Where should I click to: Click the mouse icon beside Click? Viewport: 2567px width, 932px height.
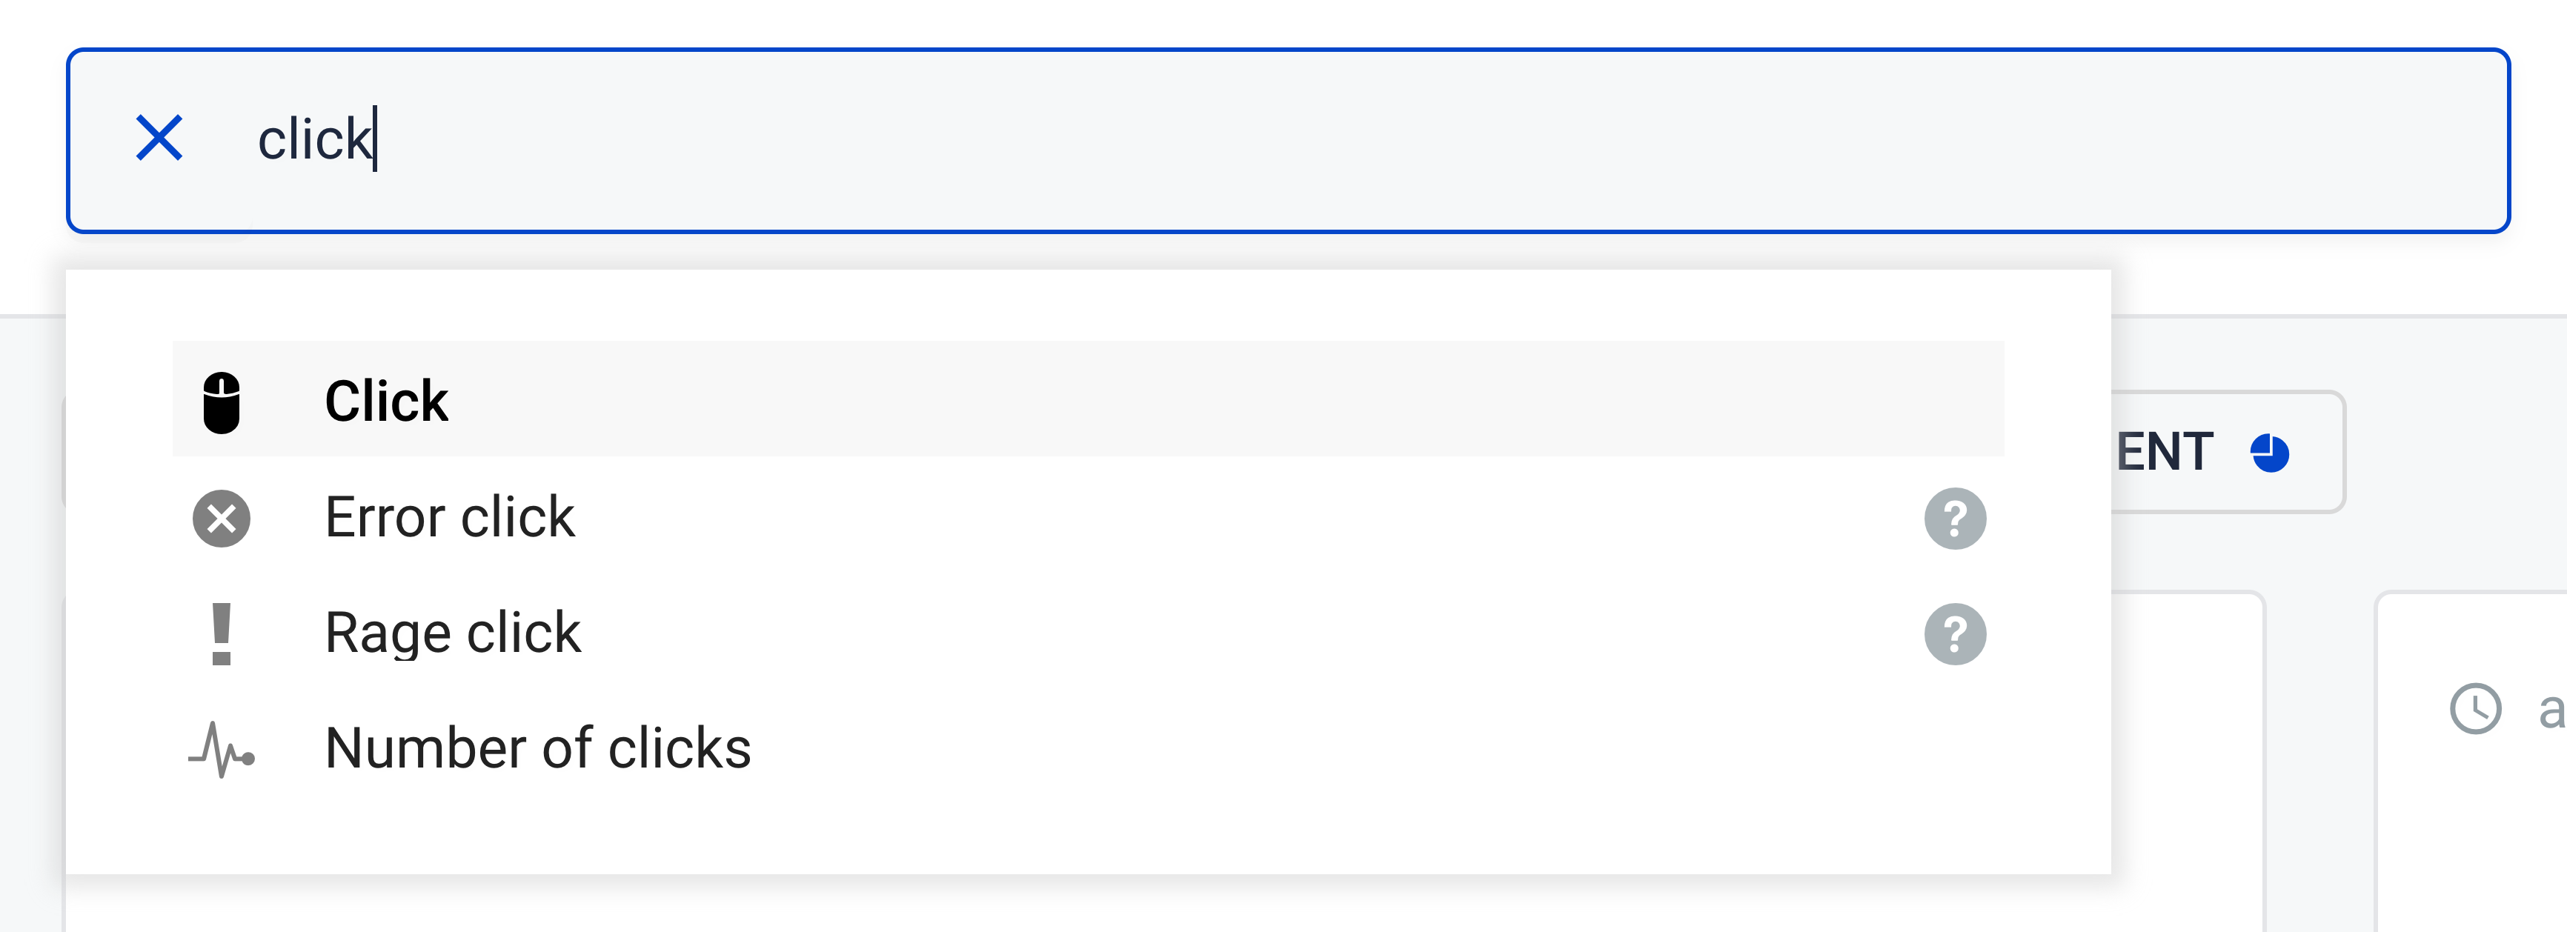(222, 402)
